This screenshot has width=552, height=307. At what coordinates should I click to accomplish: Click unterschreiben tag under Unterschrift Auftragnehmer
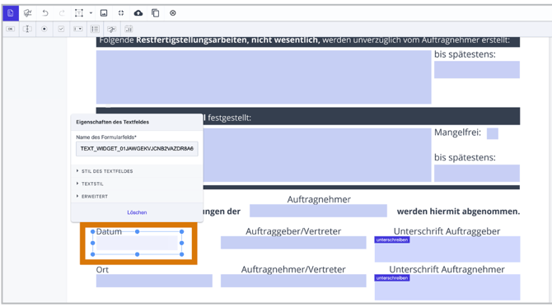(392, 278)
